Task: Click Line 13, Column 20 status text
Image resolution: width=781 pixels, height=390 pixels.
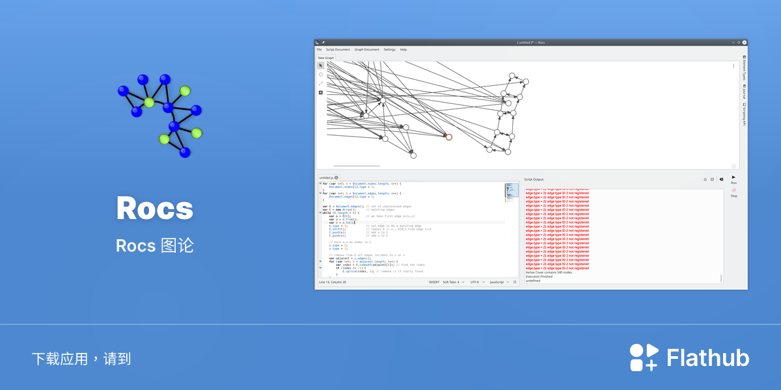Action: click(x=333, y=282)
